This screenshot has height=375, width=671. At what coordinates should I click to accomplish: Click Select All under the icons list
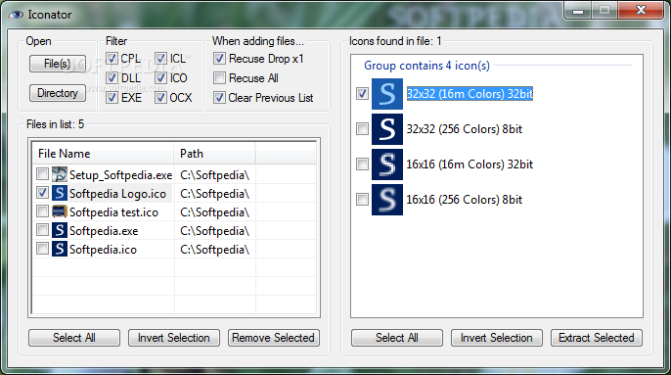397,338
